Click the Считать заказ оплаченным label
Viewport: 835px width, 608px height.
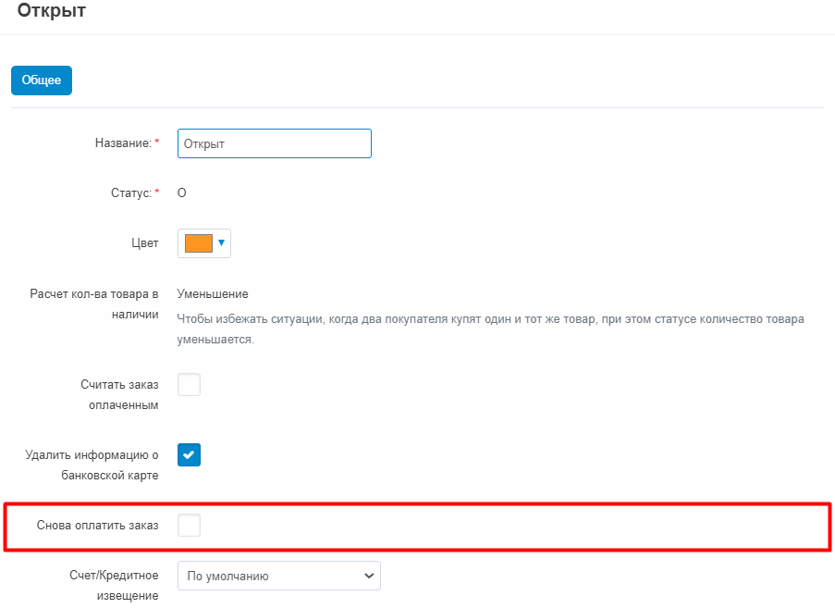coord(119,395)
